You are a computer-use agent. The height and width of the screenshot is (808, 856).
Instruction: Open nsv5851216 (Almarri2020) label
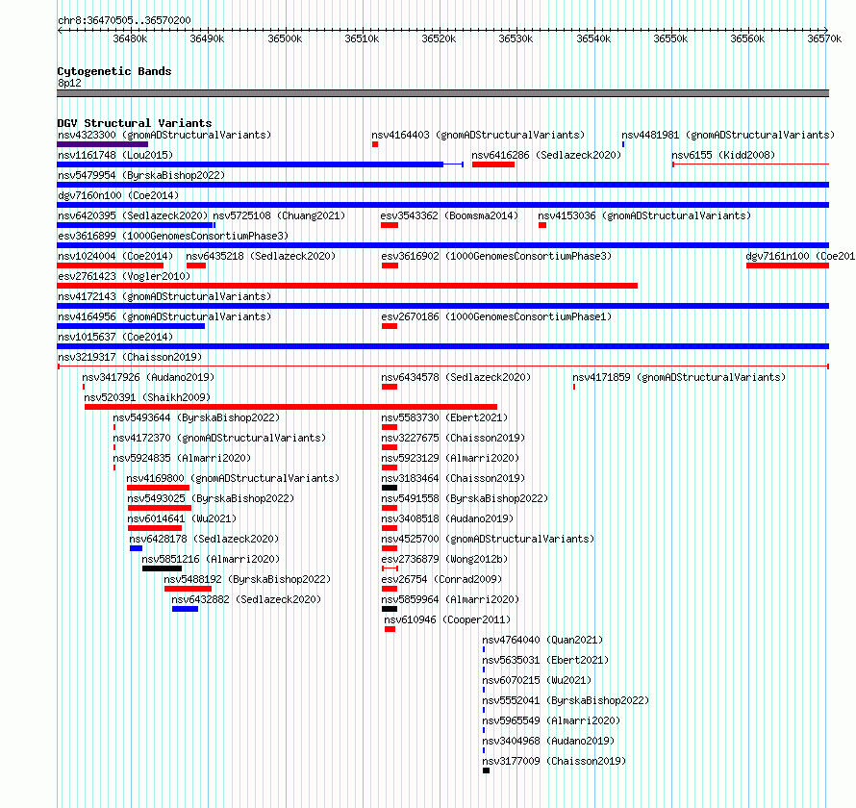tap(211, 559)
